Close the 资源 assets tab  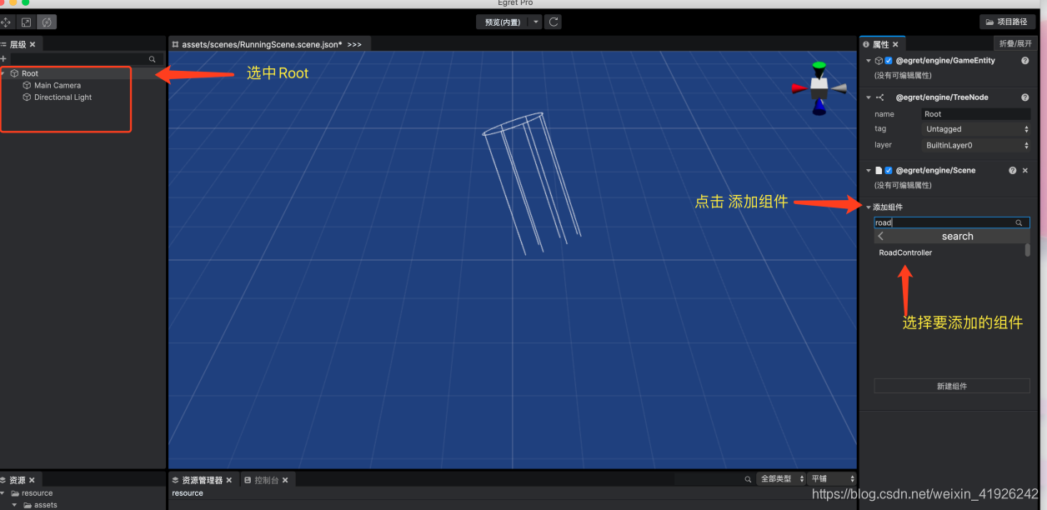point(32,480)
